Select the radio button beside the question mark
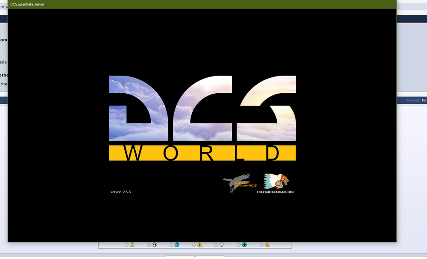Viewport: 427px width, 259px height. click(x=171, y=245)
